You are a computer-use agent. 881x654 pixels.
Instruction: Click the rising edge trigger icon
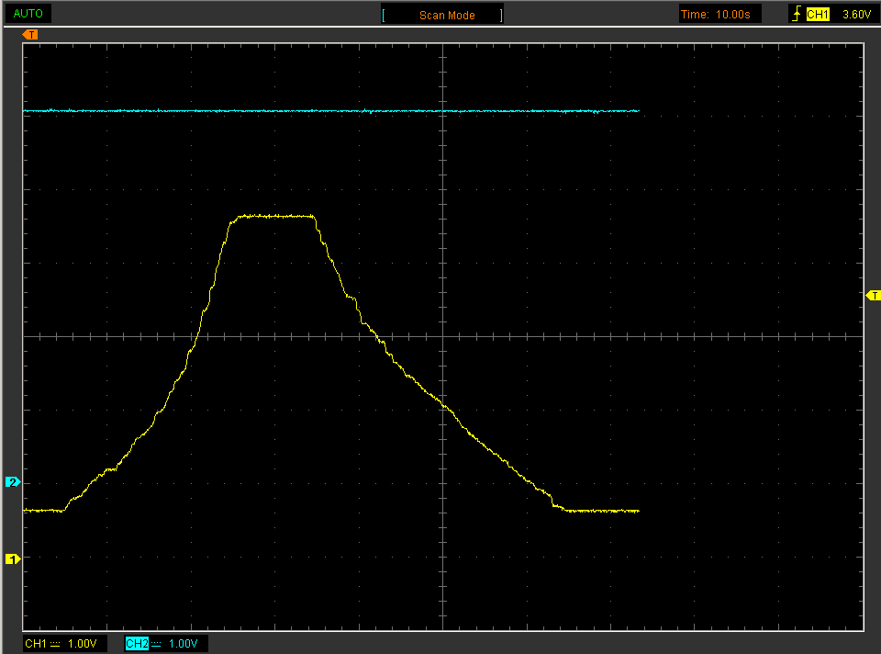[797, 14]
